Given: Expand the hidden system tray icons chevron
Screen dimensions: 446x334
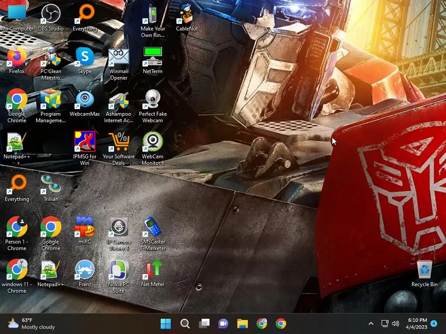Looking at the screenshot, I should pos(371,324).
